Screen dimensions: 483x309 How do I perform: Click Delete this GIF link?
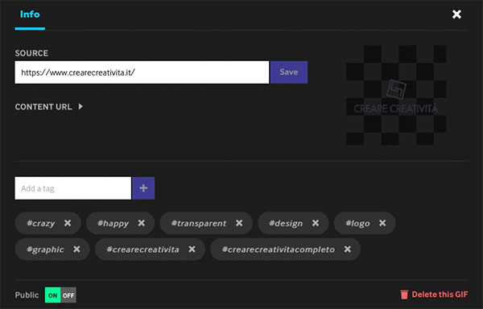[x=440, y=295]
